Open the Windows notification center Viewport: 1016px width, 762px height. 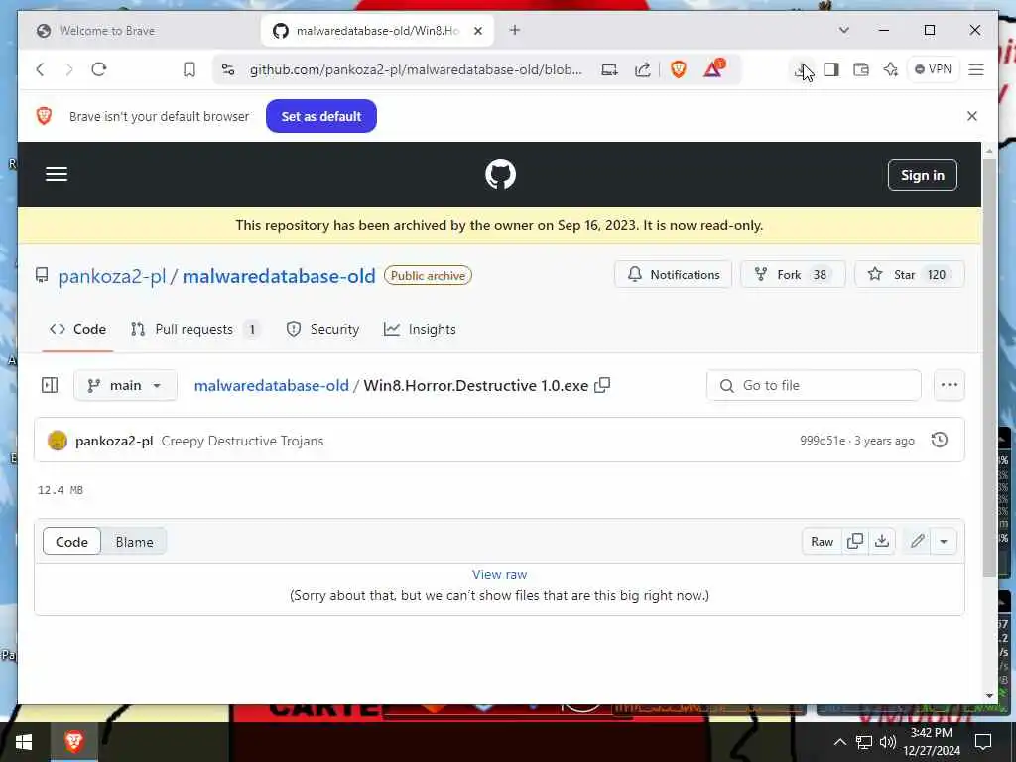tap(983, 742)
